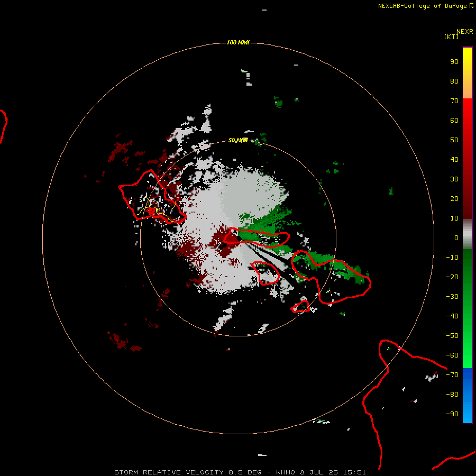Screen dimensions: 476x476
Task: Click the -40 value on velocity scale
Action: click(452, 316)
